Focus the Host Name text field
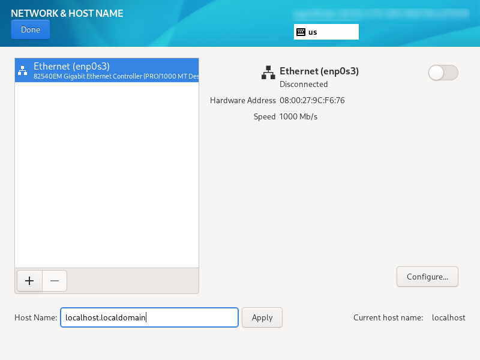 click(x=149, y=317)
